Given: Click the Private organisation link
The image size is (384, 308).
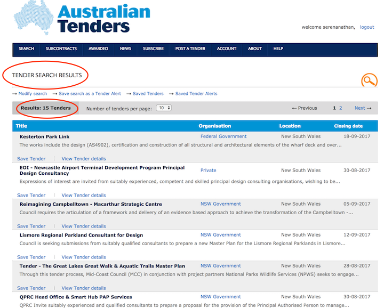Looking at the screenshot, I should point(209,171).
